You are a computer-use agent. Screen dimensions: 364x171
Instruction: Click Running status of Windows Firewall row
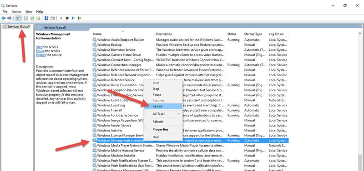point(233,110)
